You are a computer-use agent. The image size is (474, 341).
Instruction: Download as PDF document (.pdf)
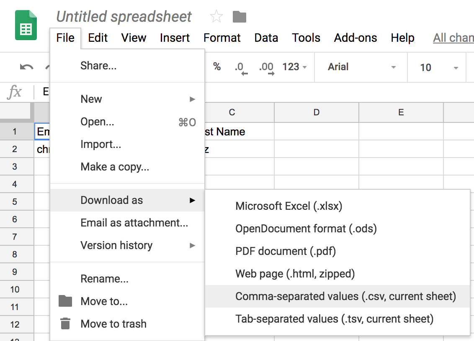point(337,252)
